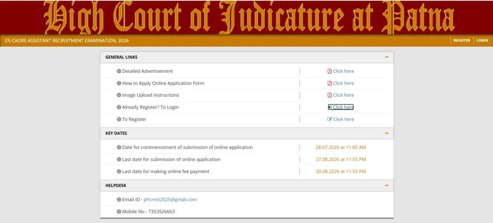Select the GENERAL LINKS header text
This screenshot has width=493, height=223.
coord(121,57)
